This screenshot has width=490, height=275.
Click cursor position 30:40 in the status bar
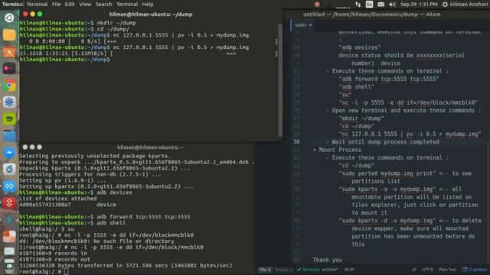click(349, 270)
